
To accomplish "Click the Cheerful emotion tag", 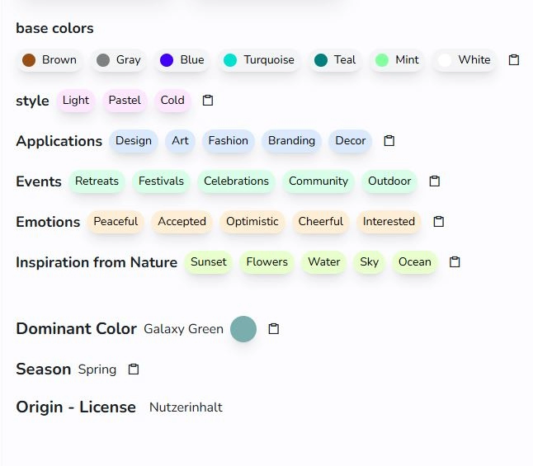I will (320, 222).
